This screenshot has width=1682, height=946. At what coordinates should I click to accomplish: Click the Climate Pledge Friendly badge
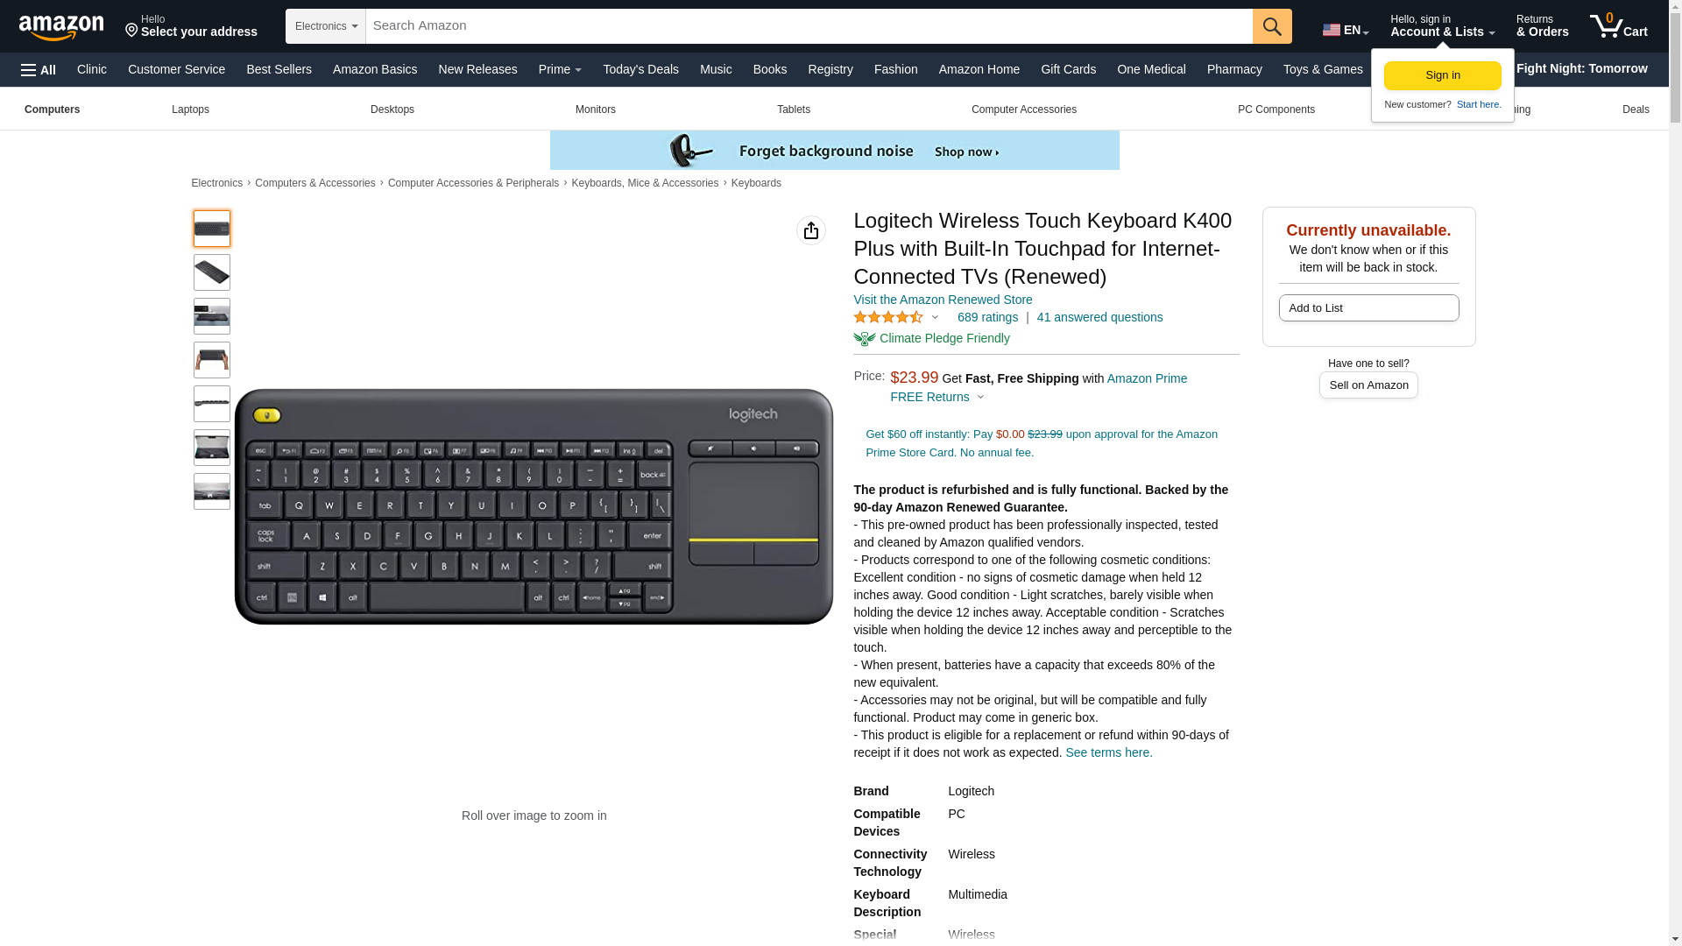tap(931, 339)
